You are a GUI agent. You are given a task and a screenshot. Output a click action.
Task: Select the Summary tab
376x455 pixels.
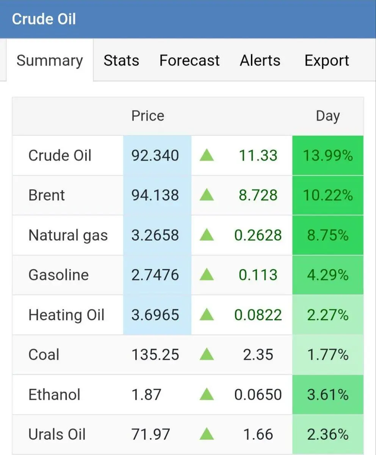coord(50,61)
